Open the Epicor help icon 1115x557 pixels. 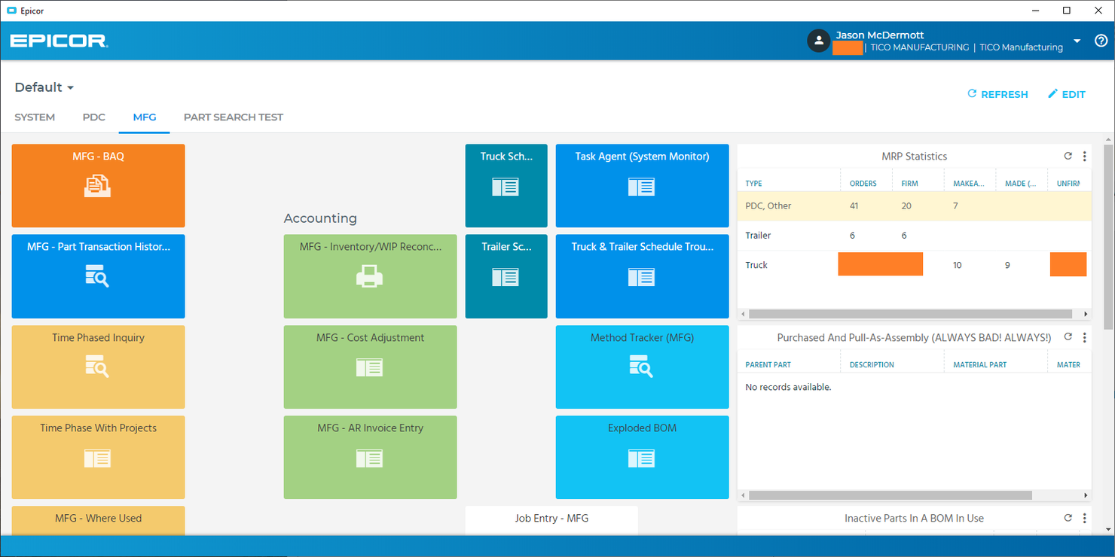click(1100, 41)
